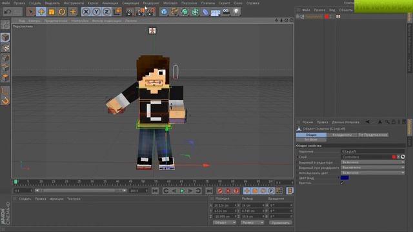Choose the Live Selection arrow tool

31,12
